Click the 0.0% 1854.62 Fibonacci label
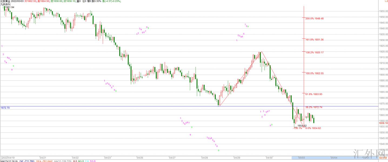Screen dimensions: 388x162 [x=313, y=128]
